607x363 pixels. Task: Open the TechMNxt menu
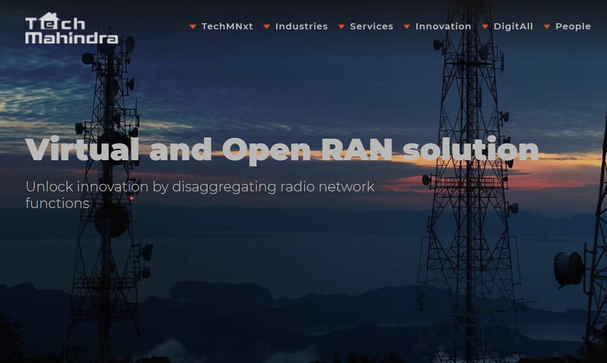(x=227, y=26)
